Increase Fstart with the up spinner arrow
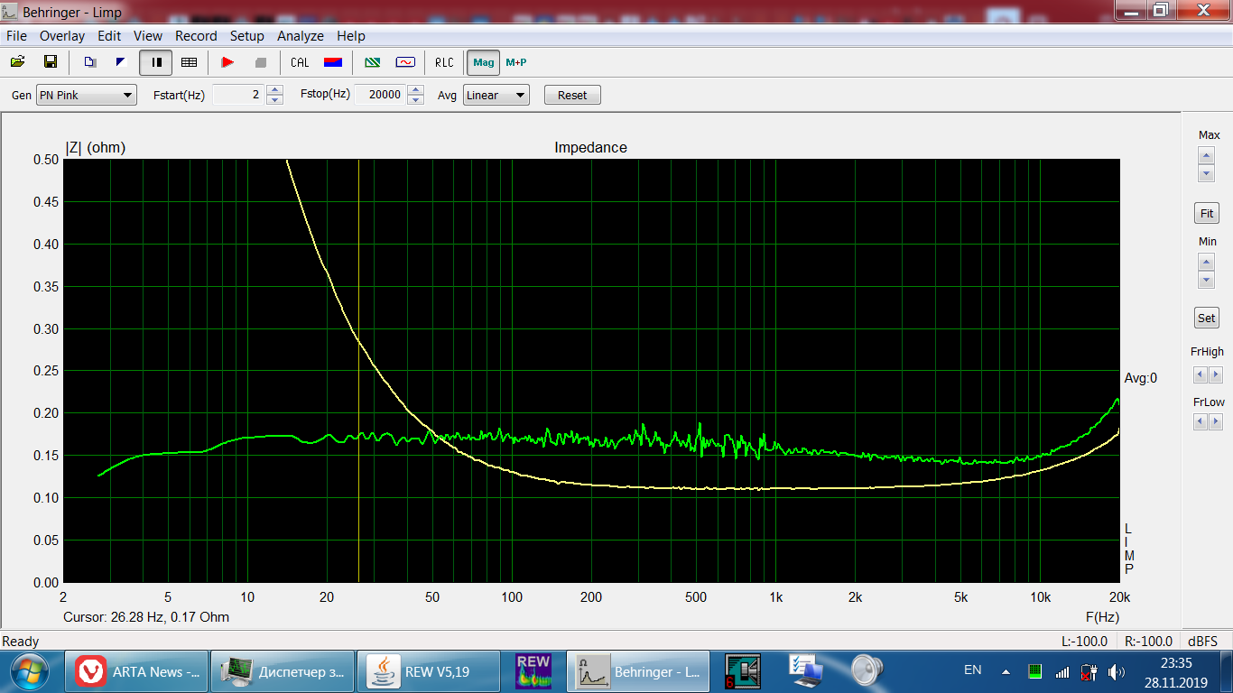 click(274, 90)
